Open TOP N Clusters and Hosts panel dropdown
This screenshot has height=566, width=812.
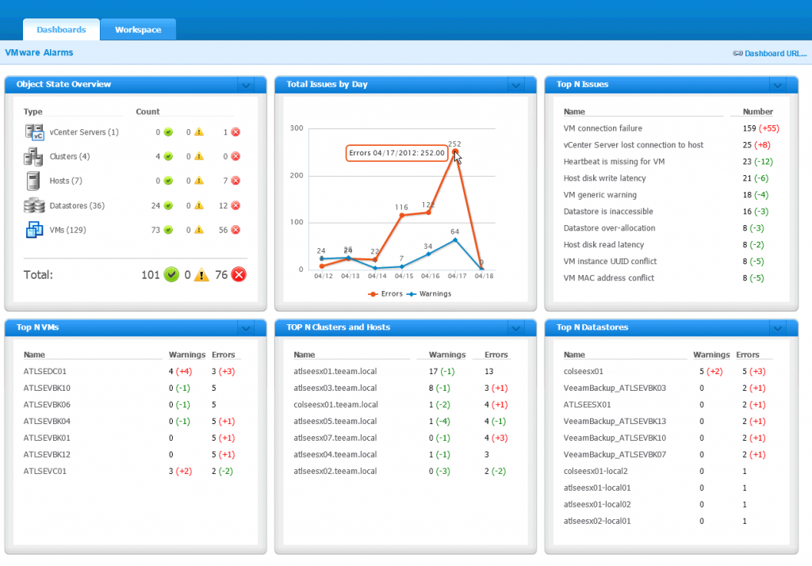click(x=515, y=328)
